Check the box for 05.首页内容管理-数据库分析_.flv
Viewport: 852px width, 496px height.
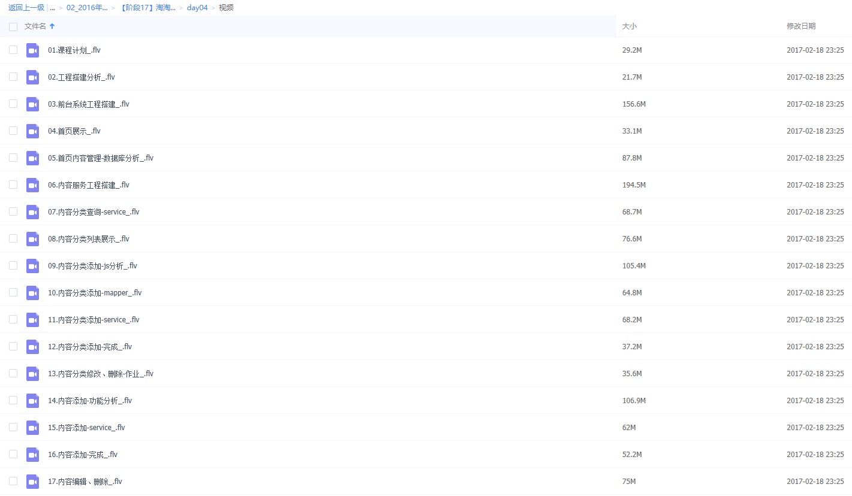tap(13, 158)
